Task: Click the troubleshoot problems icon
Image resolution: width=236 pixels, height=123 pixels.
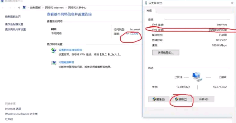Action: (53, 63)
